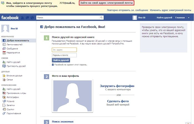The height and width of the screenshot is (124, 194).
Task: Open Музыка in sidebar
Action: click(11, 101)
